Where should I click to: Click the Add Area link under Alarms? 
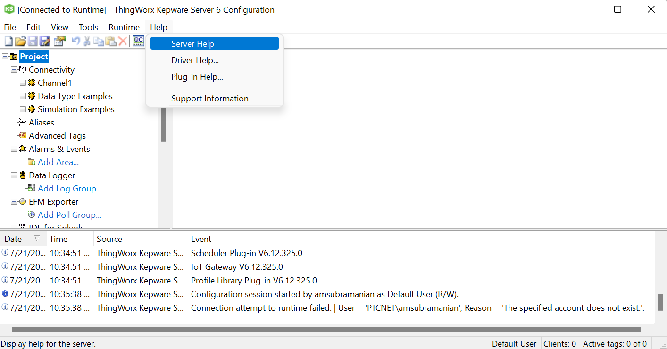coord(58,162)
